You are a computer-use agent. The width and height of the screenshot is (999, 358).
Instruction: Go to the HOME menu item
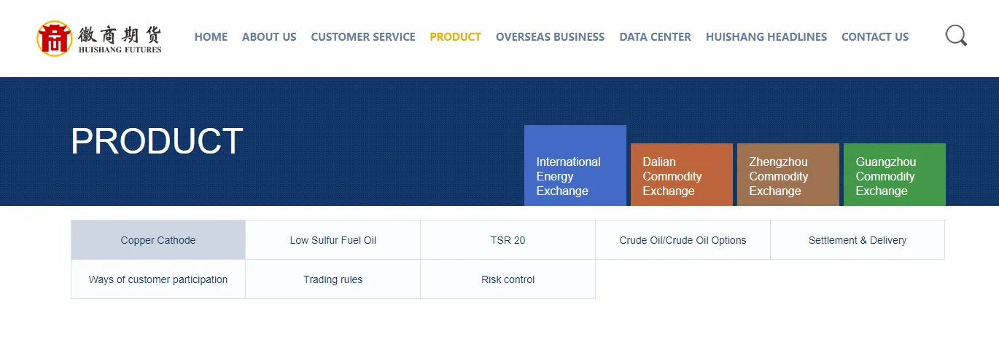click(211, 36)
